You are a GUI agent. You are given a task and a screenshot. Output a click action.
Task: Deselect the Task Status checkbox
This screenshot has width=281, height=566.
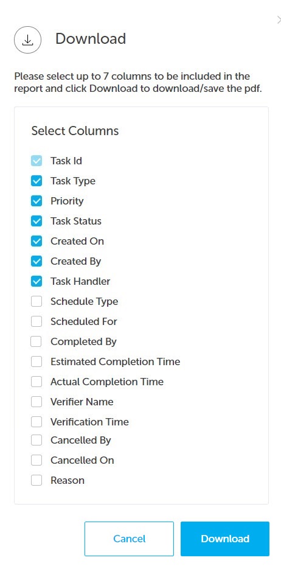point(36,221)
